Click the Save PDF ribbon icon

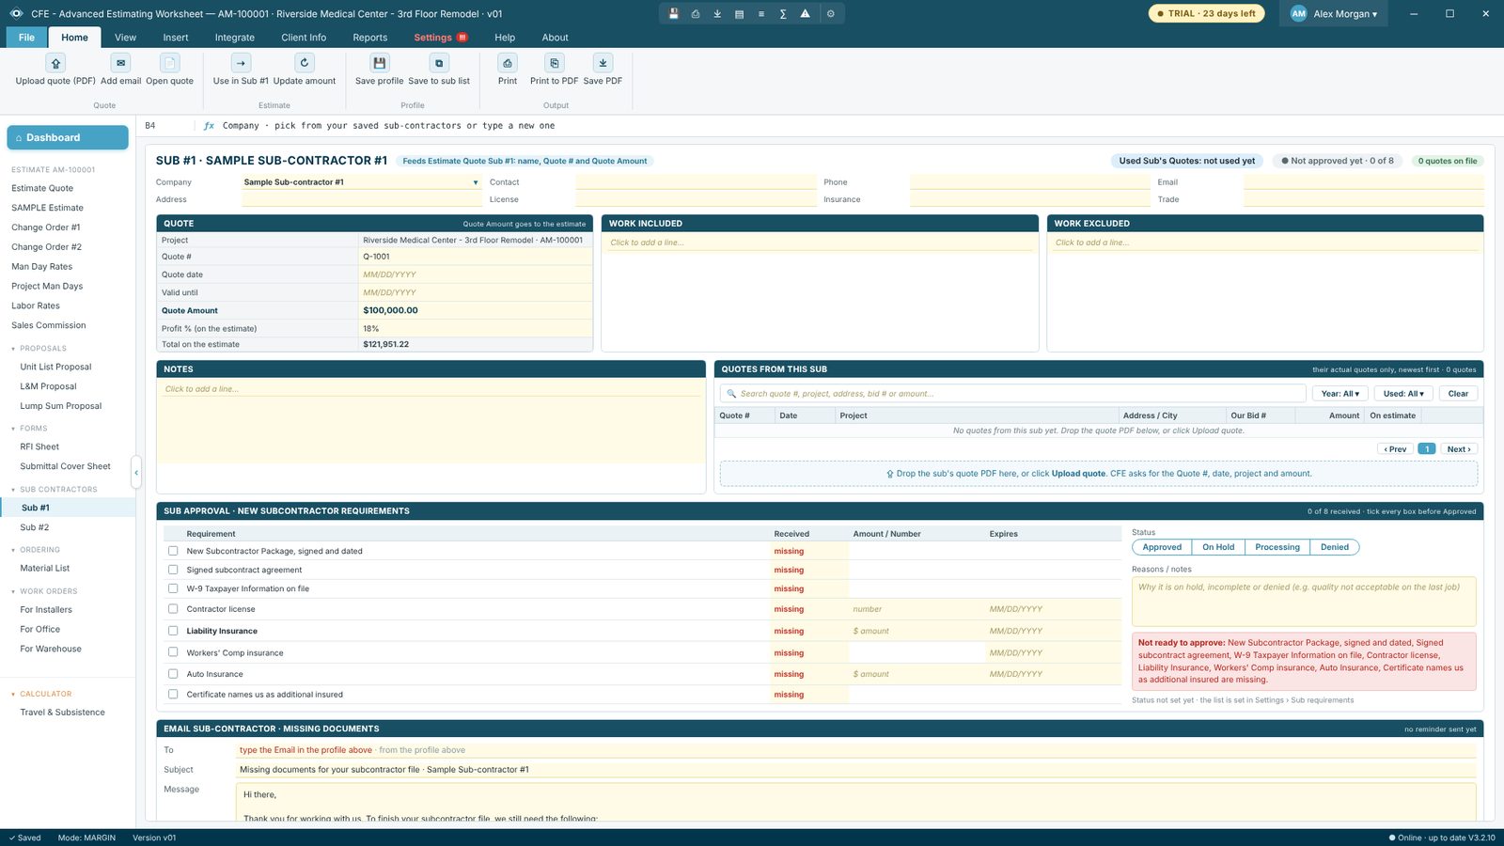(603, 63)
